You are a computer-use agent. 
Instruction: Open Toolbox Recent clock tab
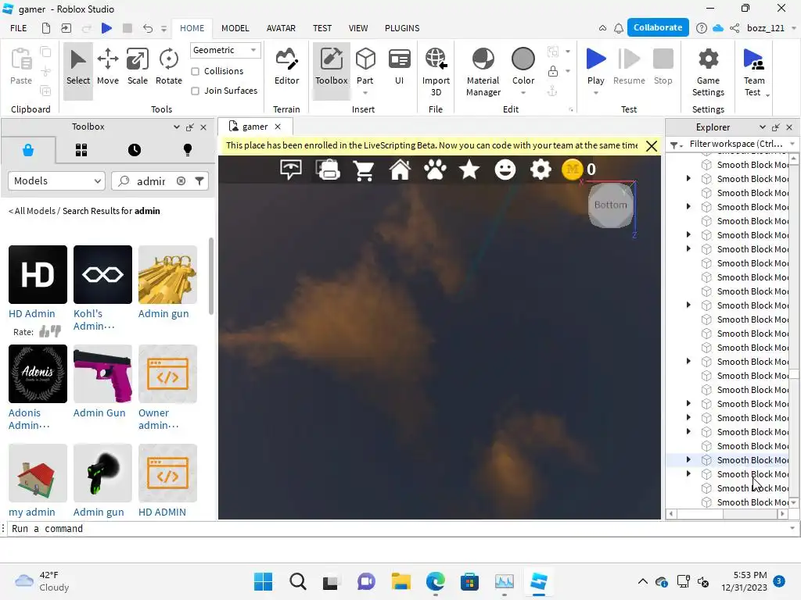point(135,150)
